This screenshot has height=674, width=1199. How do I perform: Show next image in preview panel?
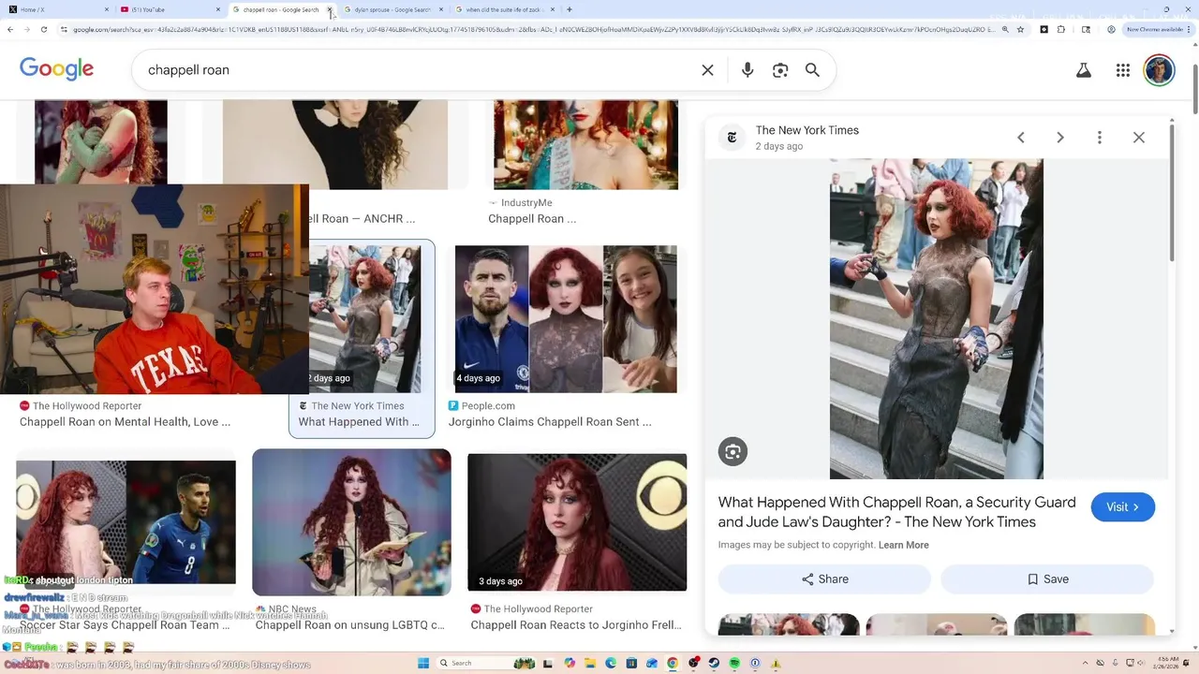click(1060, 138)
